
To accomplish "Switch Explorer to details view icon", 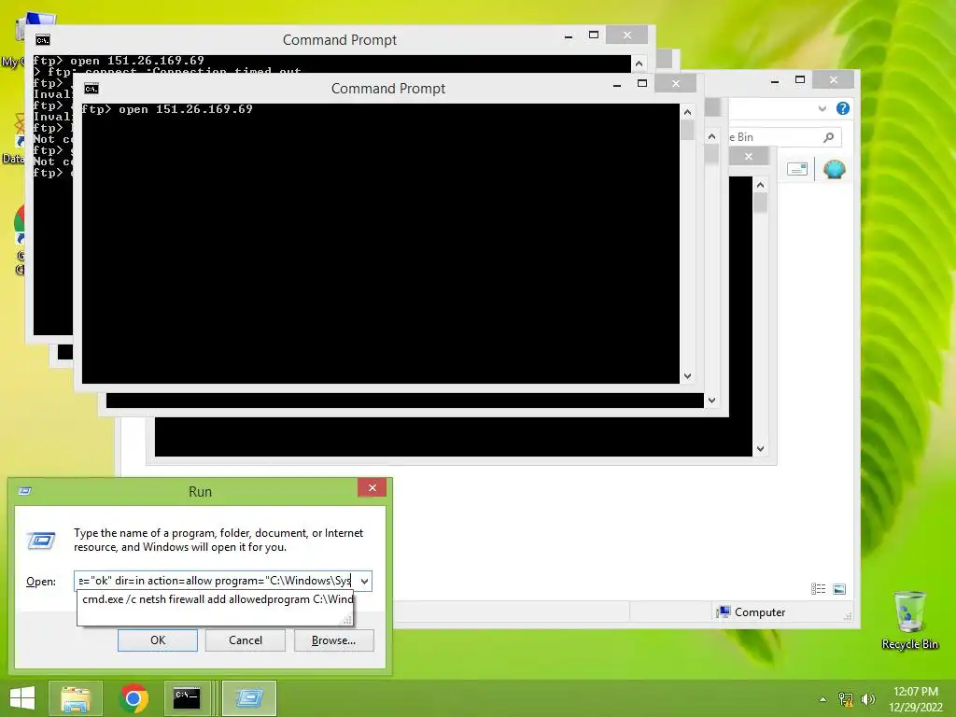I will [x=818, y=589].
